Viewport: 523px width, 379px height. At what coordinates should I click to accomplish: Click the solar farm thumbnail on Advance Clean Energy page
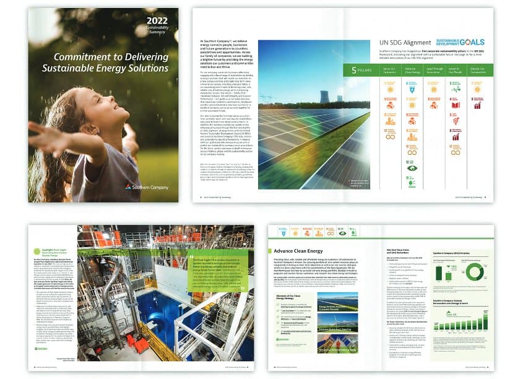click(x=337, y=302)
